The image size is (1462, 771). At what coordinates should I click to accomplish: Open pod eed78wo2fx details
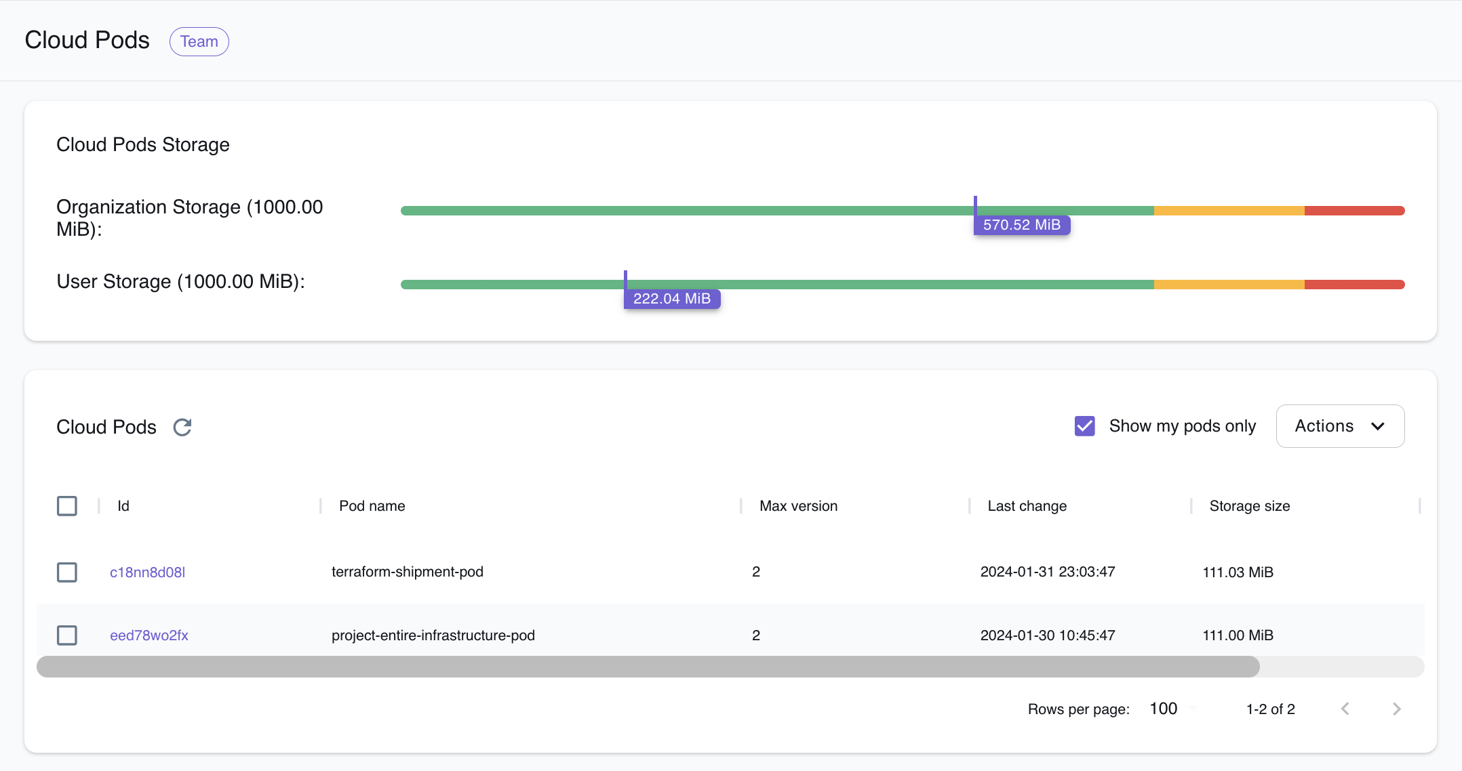(149, 635)
